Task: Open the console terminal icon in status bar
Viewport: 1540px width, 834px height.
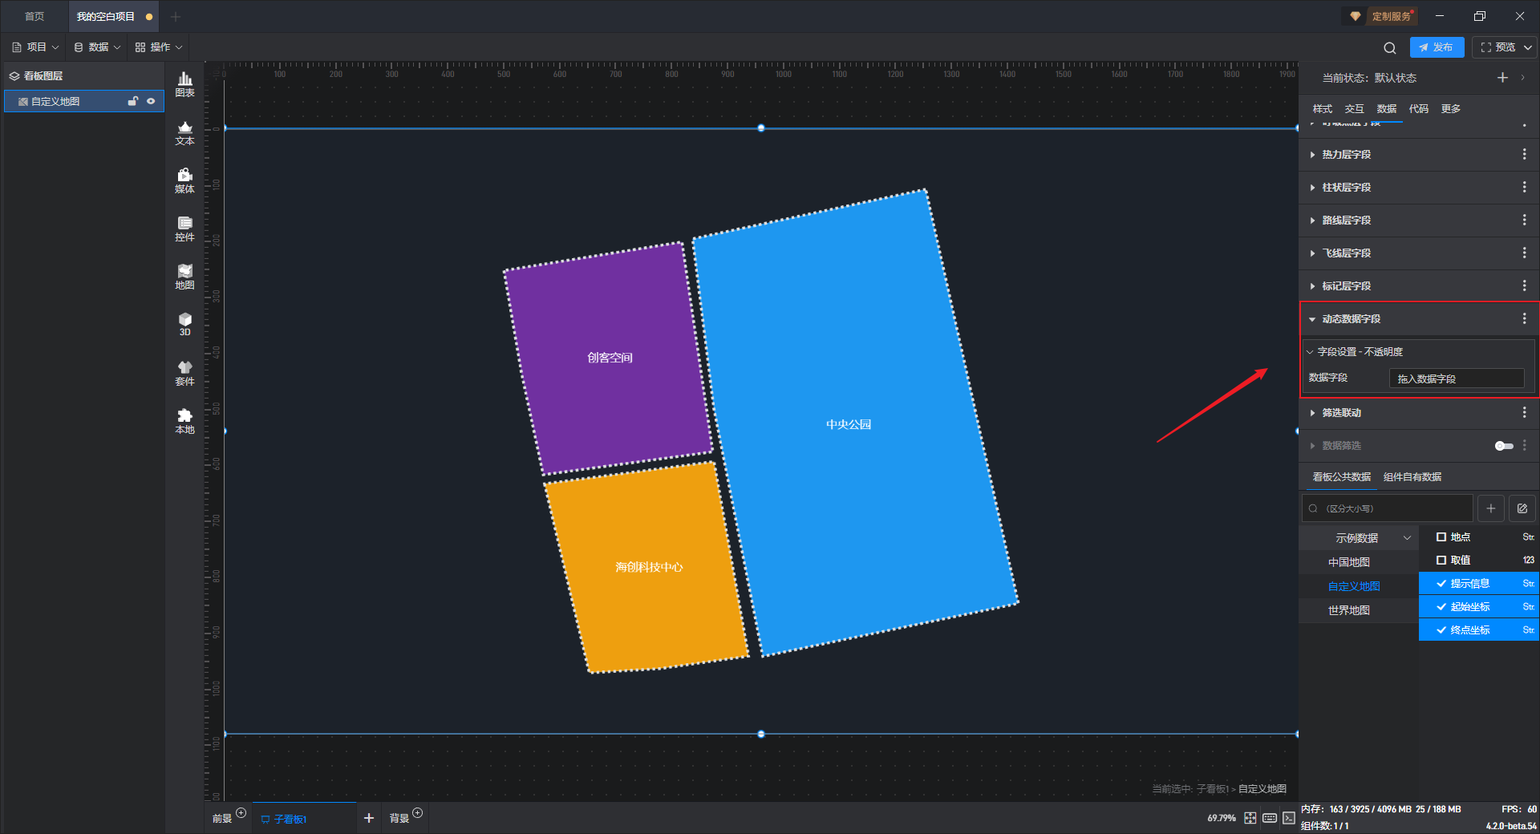Action: 1288,818
